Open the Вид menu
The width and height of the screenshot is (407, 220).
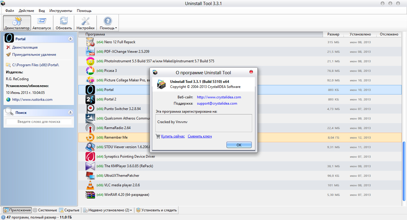(42, 11)
